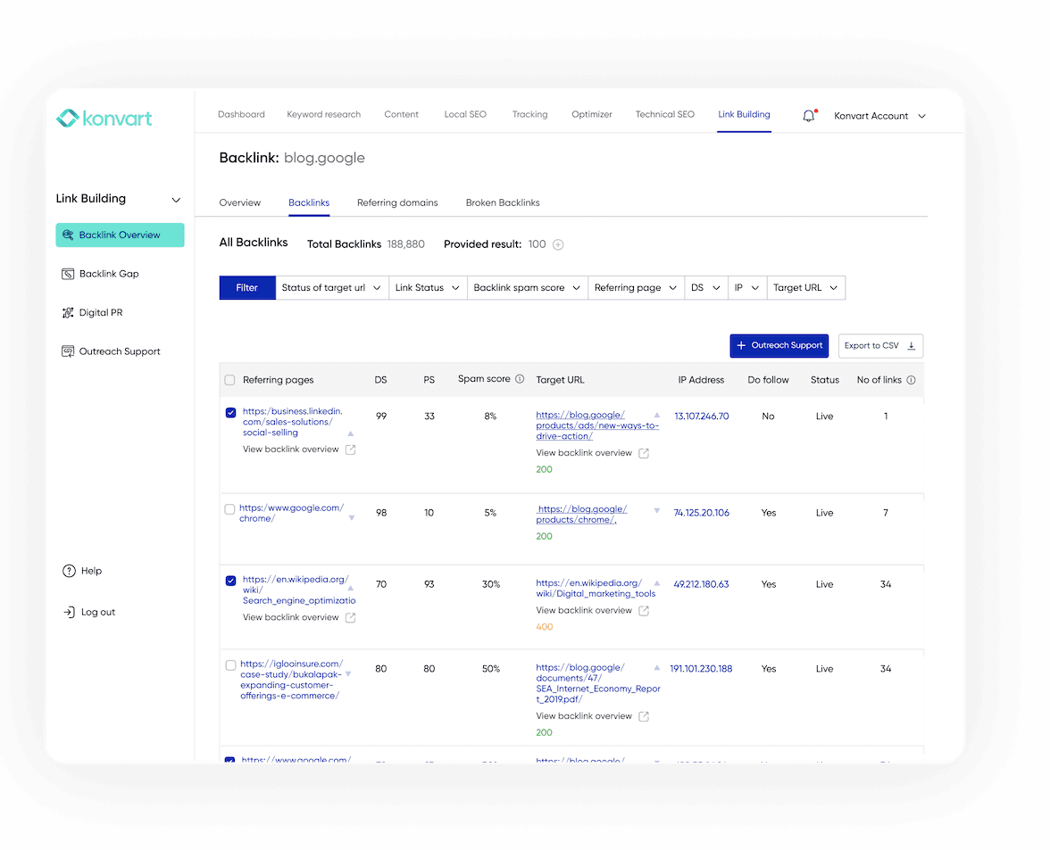Check the iglooinsure.com row checkbox

tap(230, 664)
